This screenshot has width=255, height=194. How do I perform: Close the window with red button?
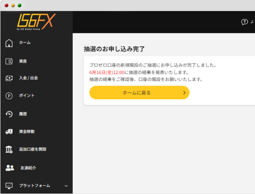[6, 6]
